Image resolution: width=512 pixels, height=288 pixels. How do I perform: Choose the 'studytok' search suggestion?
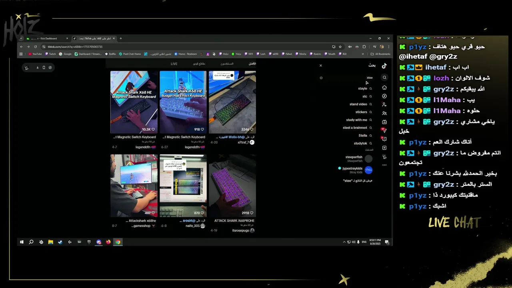pyautogui.click(x=363, y=143)
